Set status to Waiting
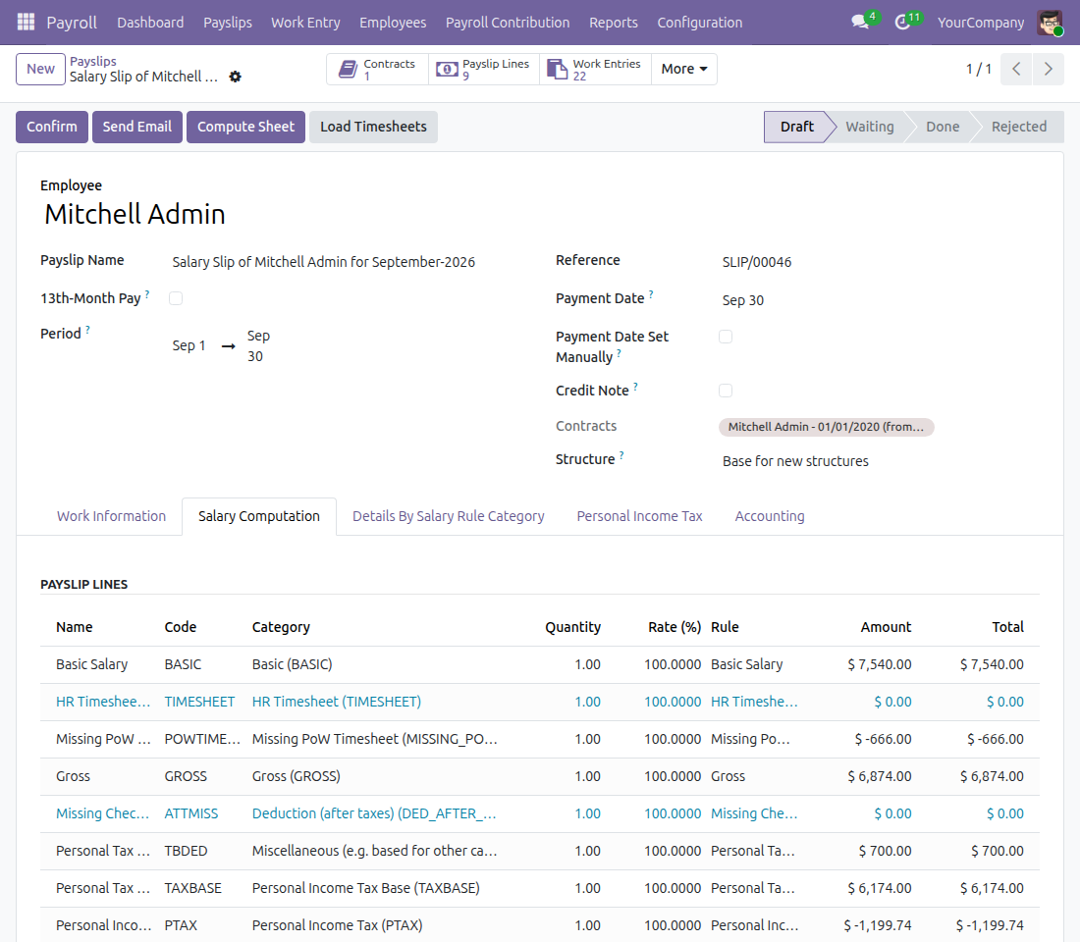 coord(869,127)
